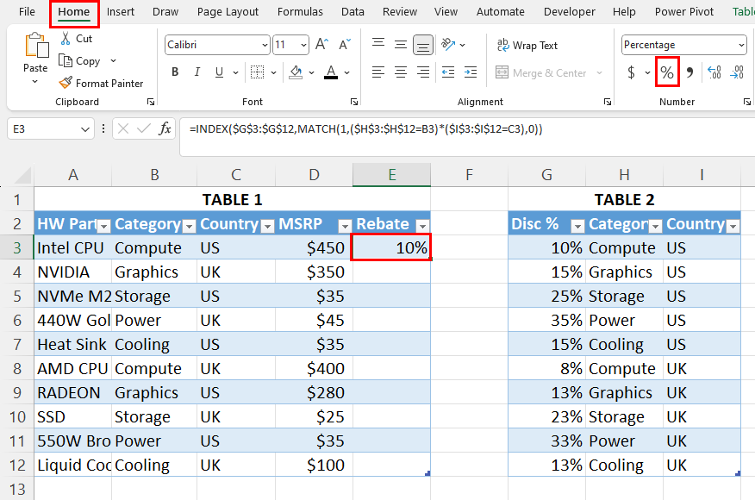This screenshot has width=755, height=500.
Task: Open the MSRP column filter dropdown
Action: 345,226
